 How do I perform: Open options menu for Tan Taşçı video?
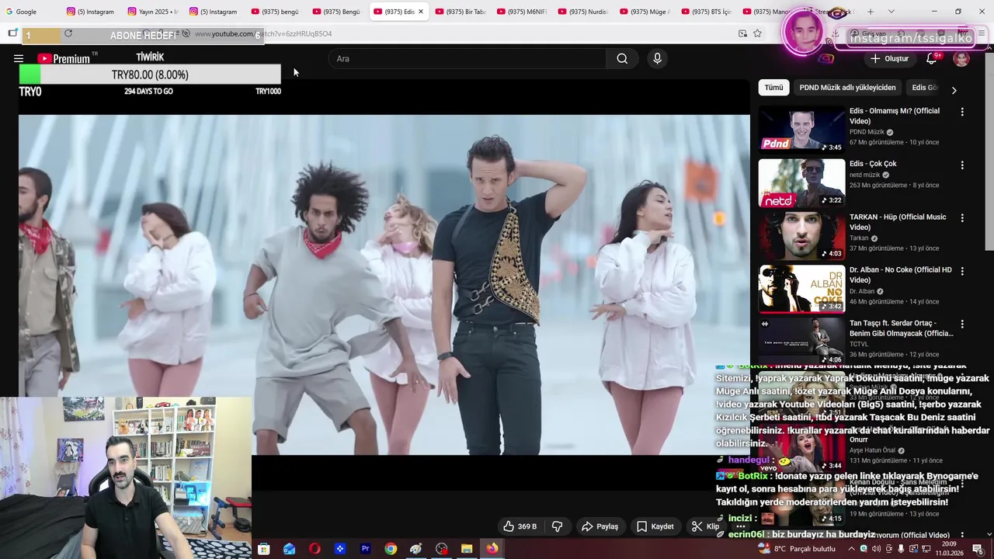click(962, 324)
